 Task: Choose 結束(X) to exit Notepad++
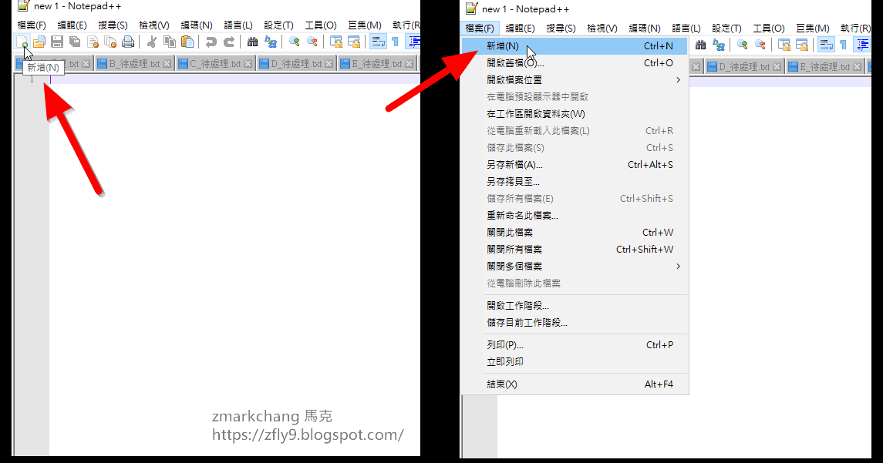tap(575, 384)
